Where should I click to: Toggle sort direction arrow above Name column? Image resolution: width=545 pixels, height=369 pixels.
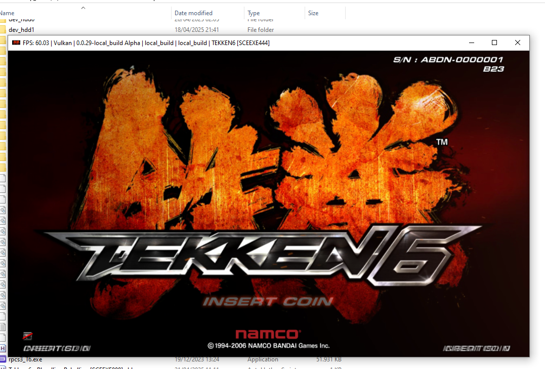coord(83,8)
